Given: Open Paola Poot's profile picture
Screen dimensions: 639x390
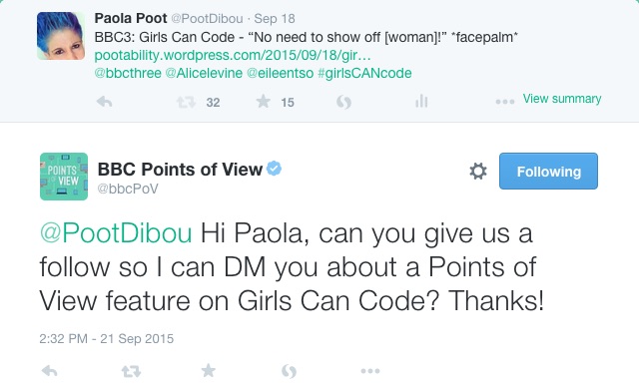Looking at the screenshot, I should click(x=61, y=36).
